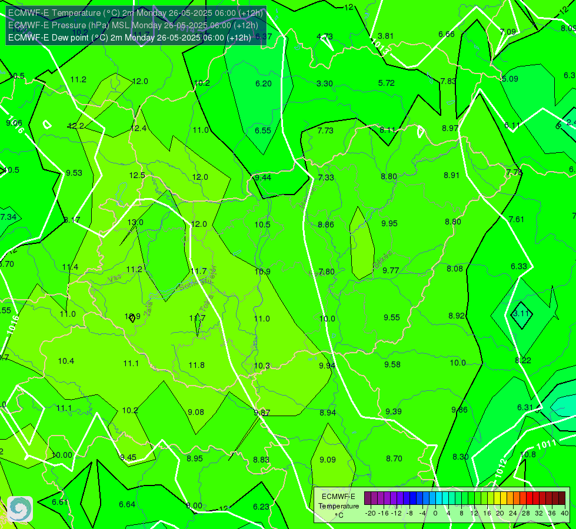
Task: Click the 8.86 dew point value
Action: point(326,225)
